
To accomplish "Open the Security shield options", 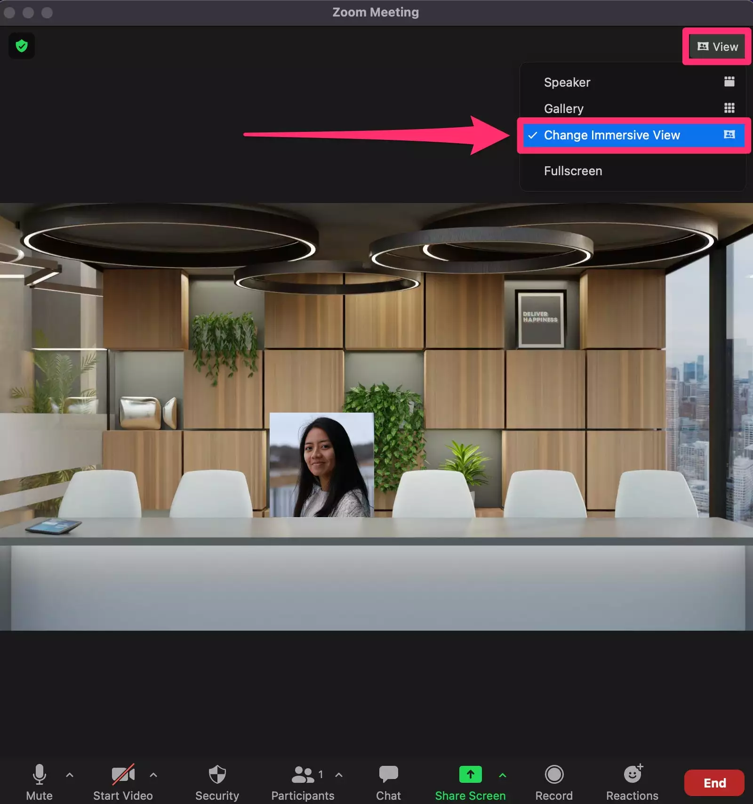I will tap(217, 774).
